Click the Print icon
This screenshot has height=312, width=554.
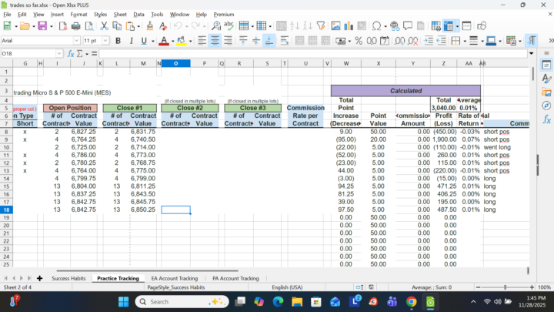pos(76,26)
